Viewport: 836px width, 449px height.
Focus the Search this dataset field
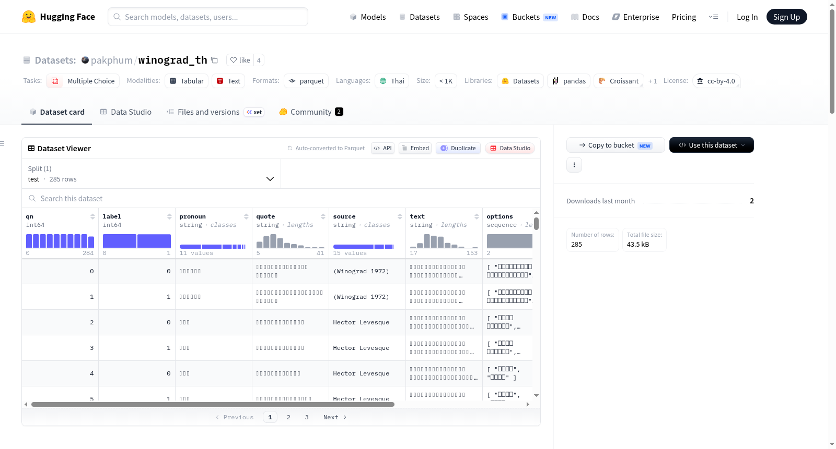(x=281, y=198)
